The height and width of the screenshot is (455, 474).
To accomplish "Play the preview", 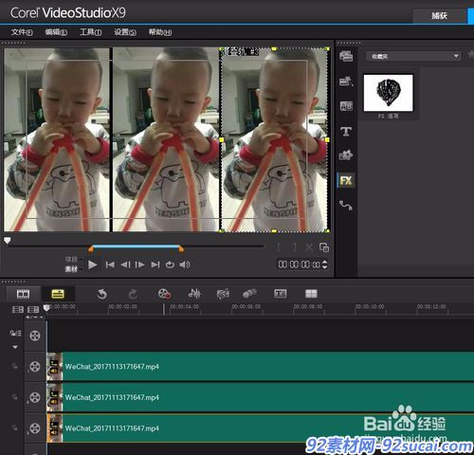I will point(92,264).
